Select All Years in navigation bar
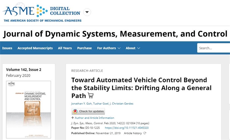The image size is (230, 140). coord(65,48)
